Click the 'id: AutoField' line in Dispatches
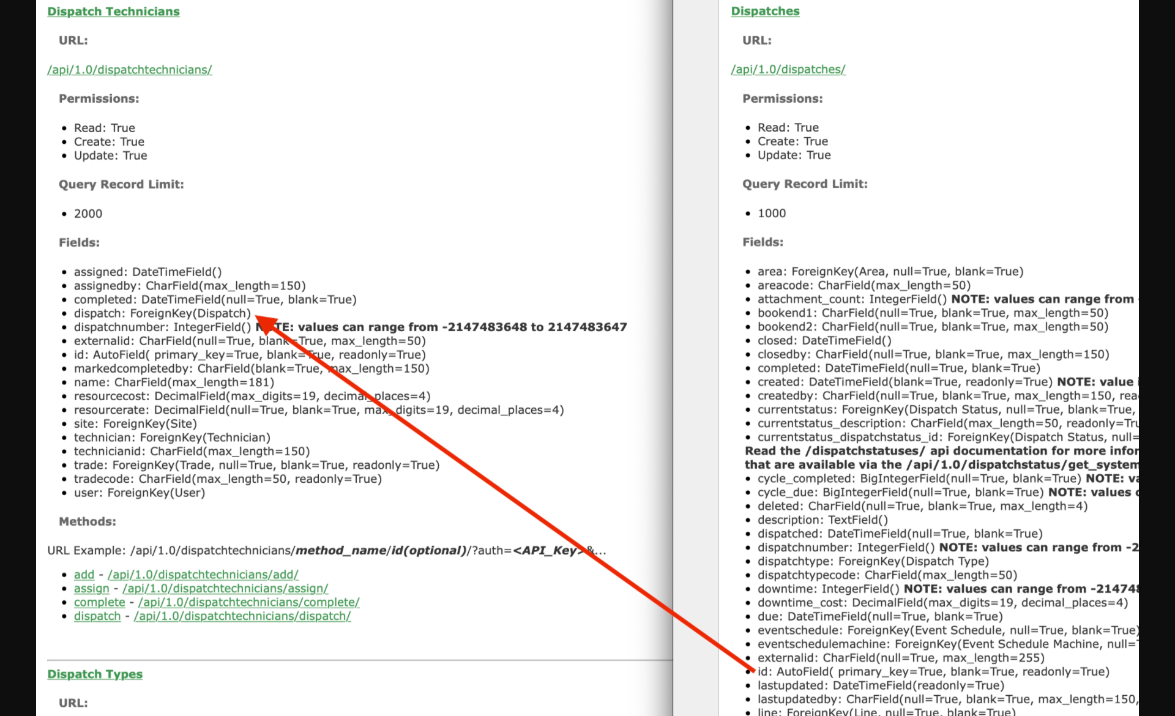This screenshot has height=716, width=1175. point(933,672)
